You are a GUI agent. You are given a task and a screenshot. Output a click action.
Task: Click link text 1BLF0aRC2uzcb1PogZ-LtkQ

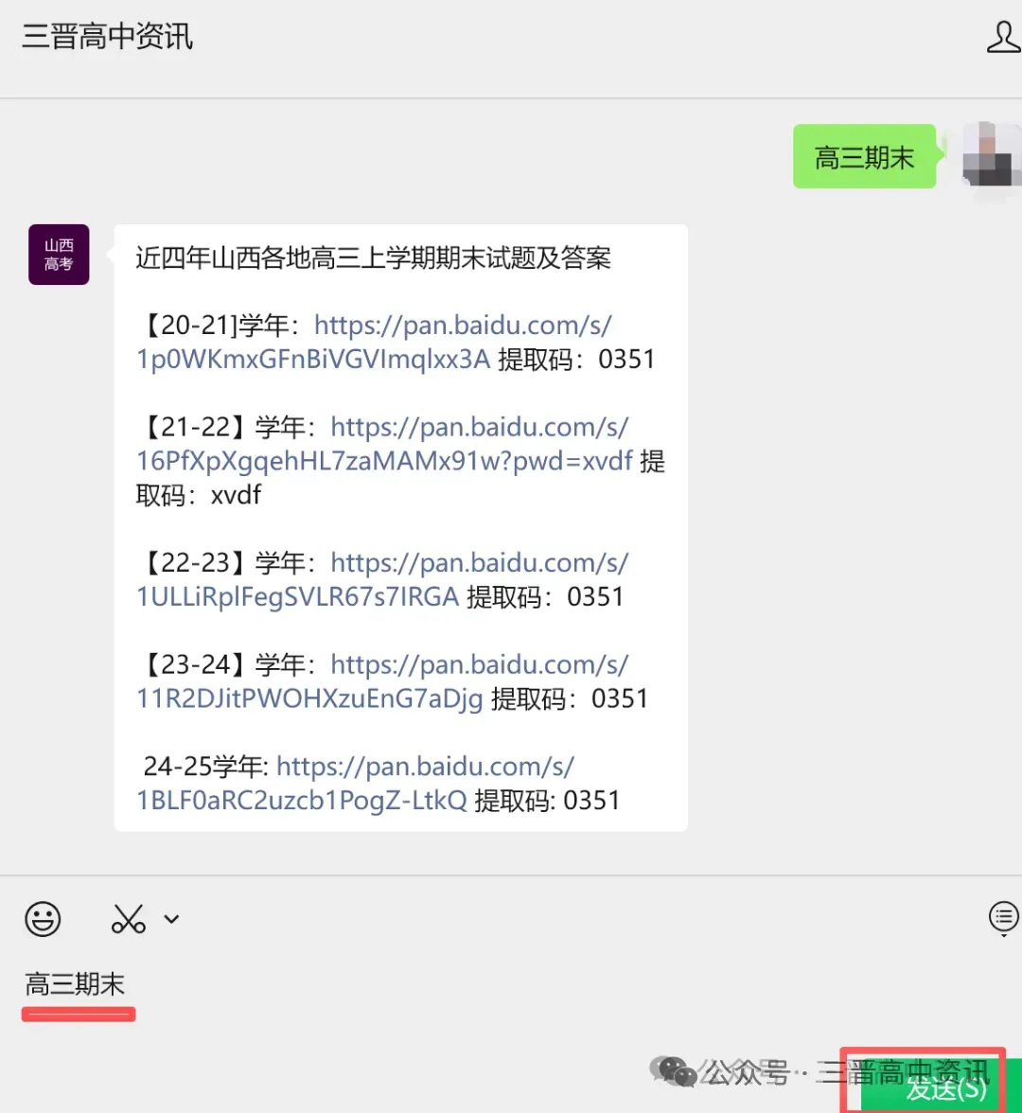[x=302, y=801]
